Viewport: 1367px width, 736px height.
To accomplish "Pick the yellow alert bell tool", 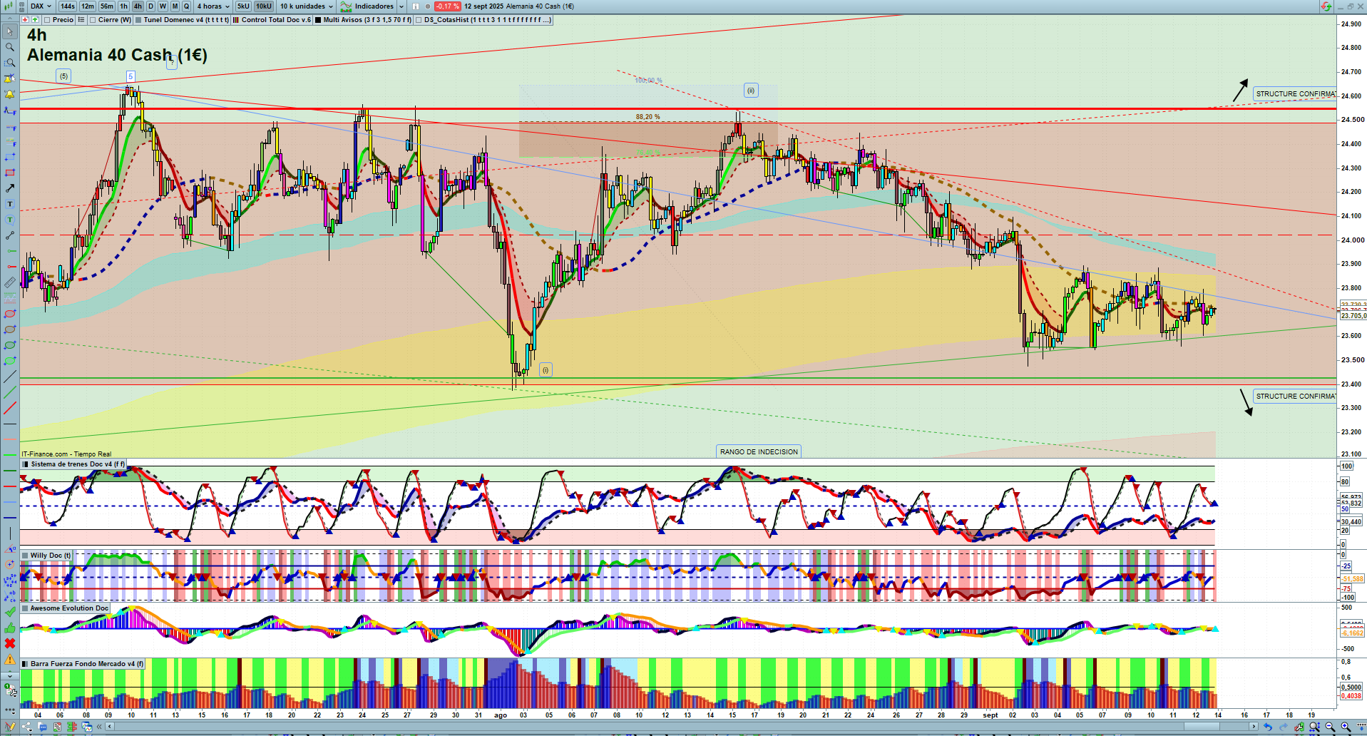I will pos(10,94).
